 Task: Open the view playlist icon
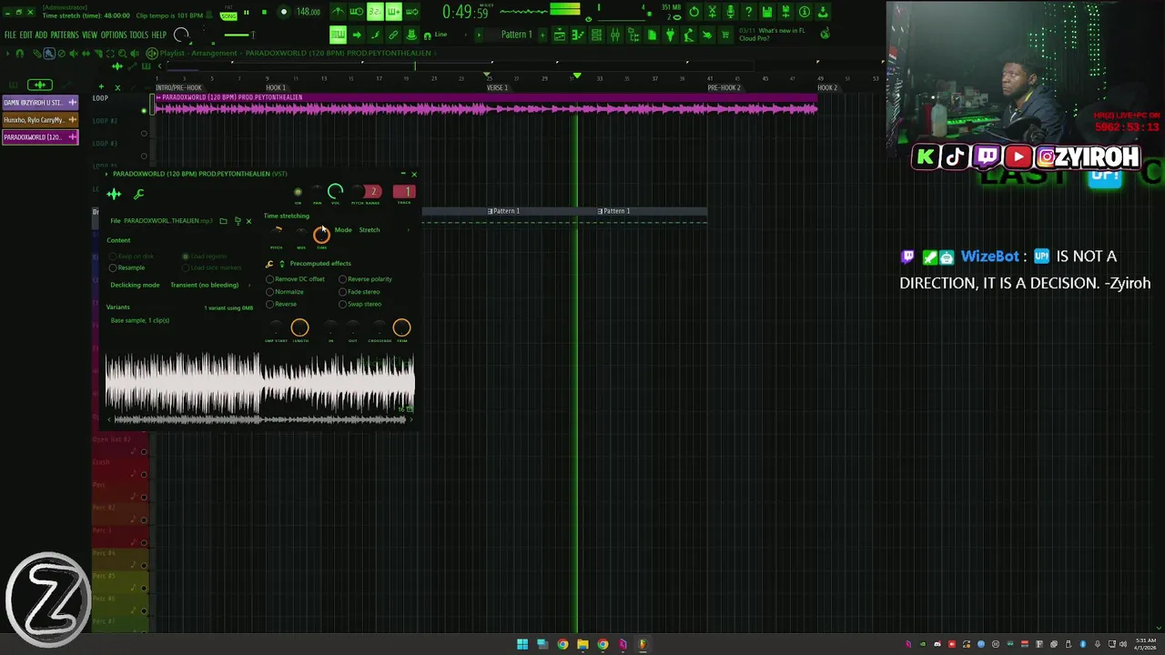pos(559,35)
